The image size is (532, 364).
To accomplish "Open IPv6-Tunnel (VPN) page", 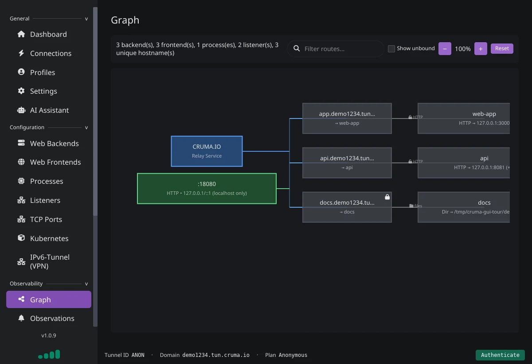I will [x=49, y=261].
